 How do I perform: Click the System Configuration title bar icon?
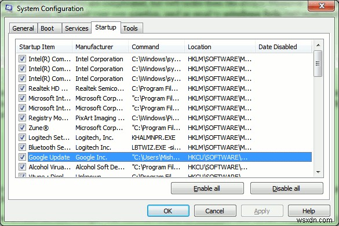[x=9, y=8]
